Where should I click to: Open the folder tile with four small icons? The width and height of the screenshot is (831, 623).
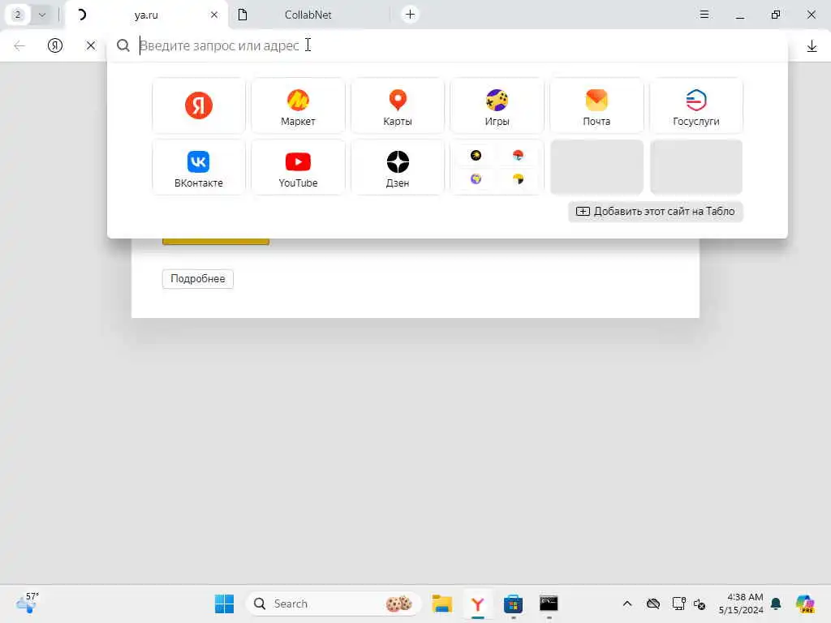[497, 167]
